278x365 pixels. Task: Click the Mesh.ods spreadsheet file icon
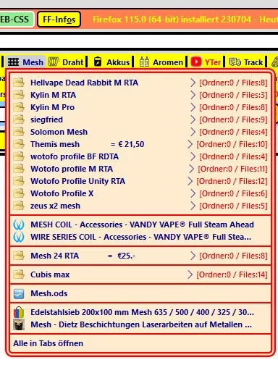click(19, 293)
